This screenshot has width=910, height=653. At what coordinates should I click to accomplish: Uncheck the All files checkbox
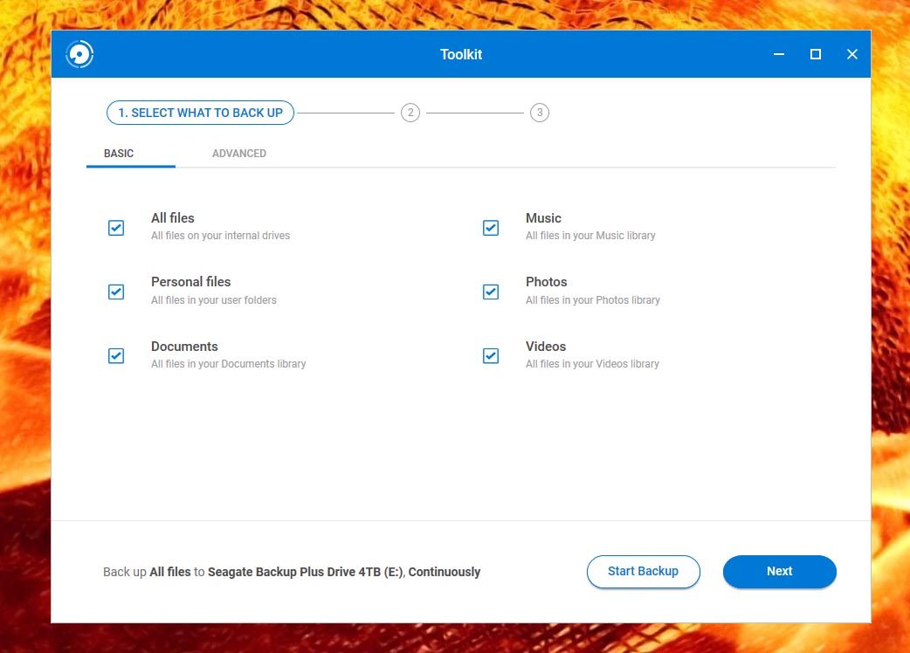116,228
